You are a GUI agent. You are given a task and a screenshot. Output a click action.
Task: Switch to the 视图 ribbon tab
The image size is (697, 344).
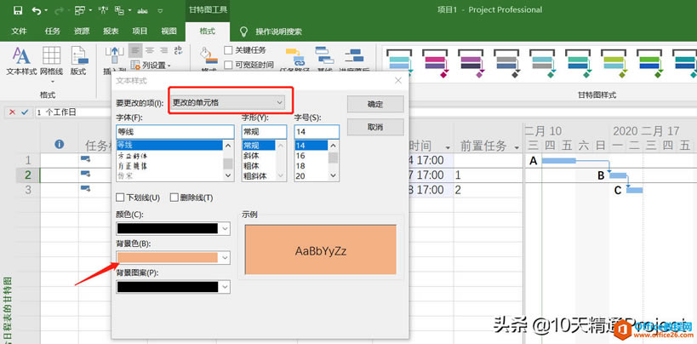(169, 32)
